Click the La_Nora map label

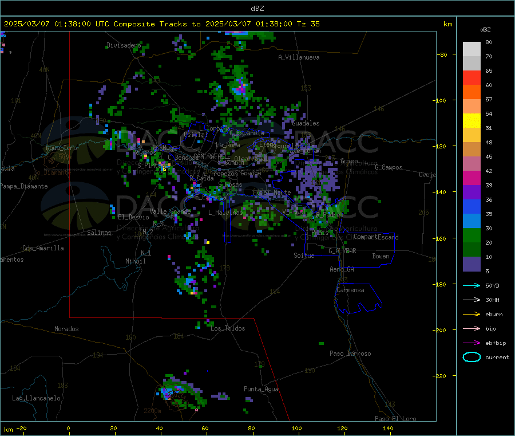coord(228,145)
